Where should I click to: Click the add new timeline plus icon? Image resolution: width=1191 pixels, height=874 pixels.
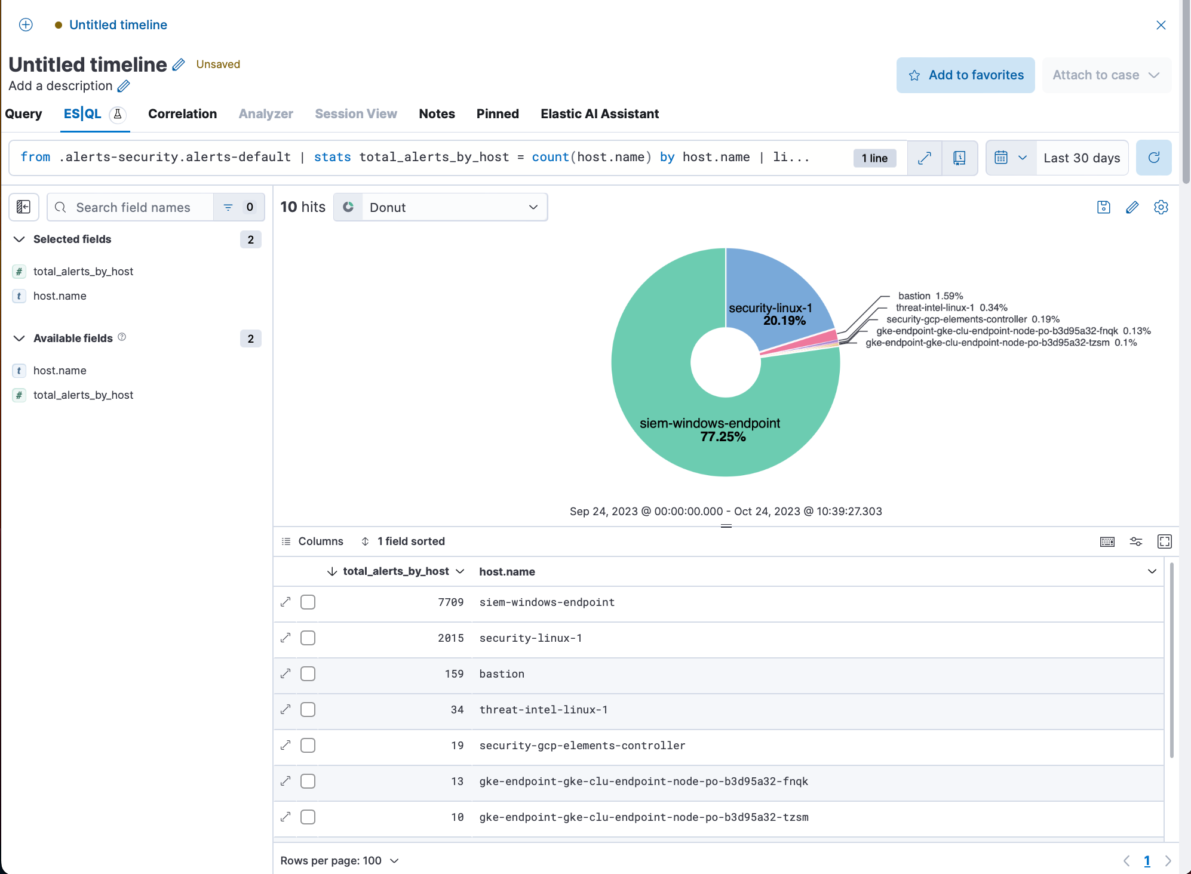(26, 24)
